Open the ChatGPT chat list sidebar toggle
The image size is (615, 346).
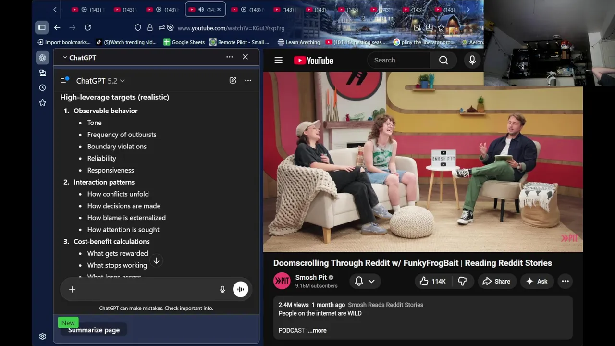(x=64, y=80)
